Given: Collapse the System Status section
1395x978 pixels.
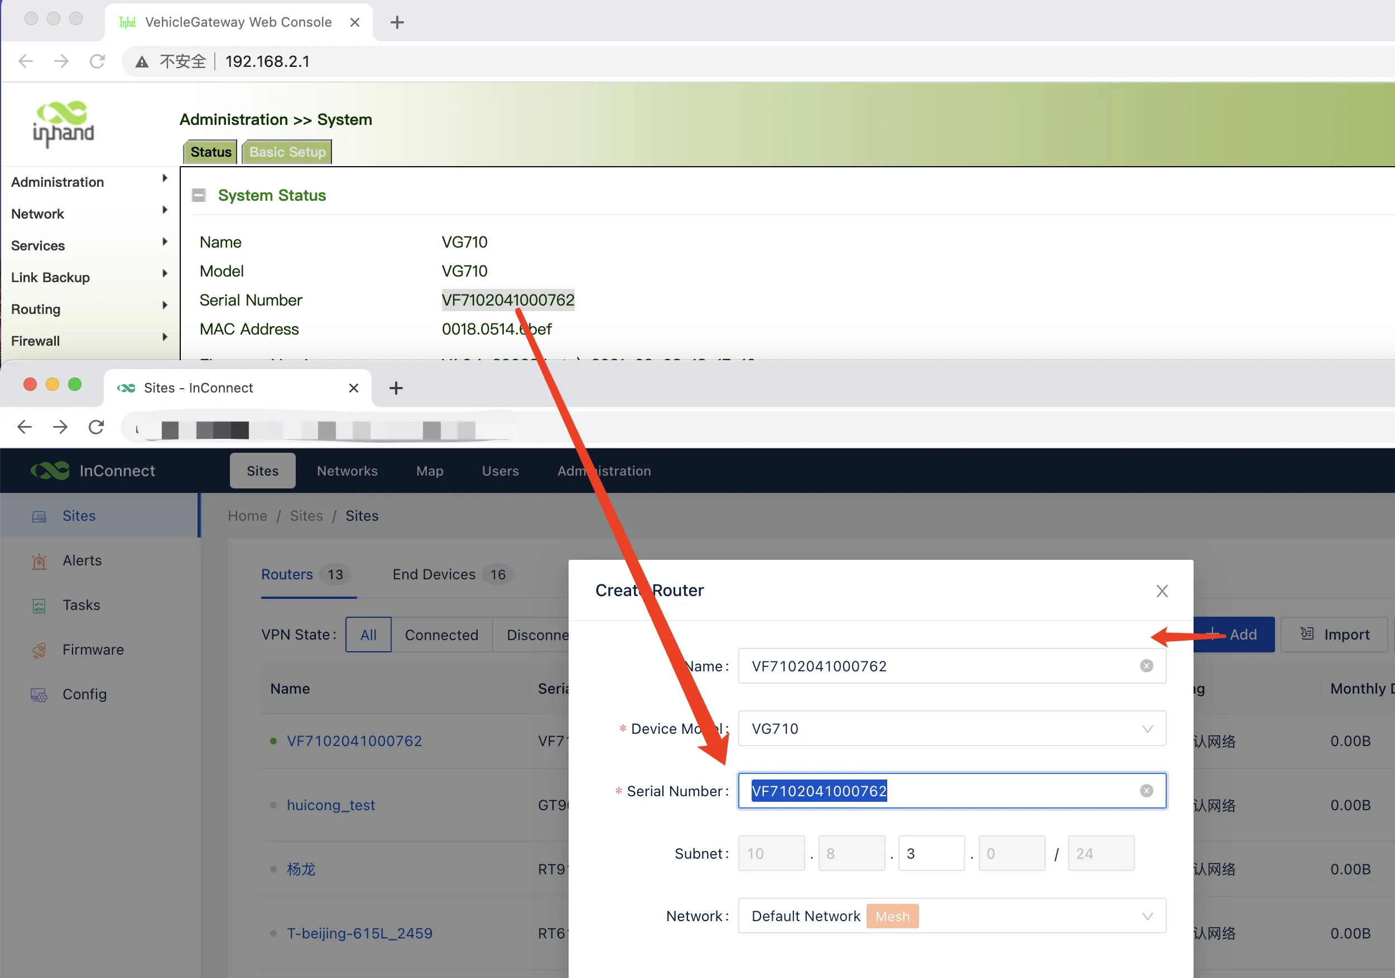Looking at the screenshot, I should point(198,195).
